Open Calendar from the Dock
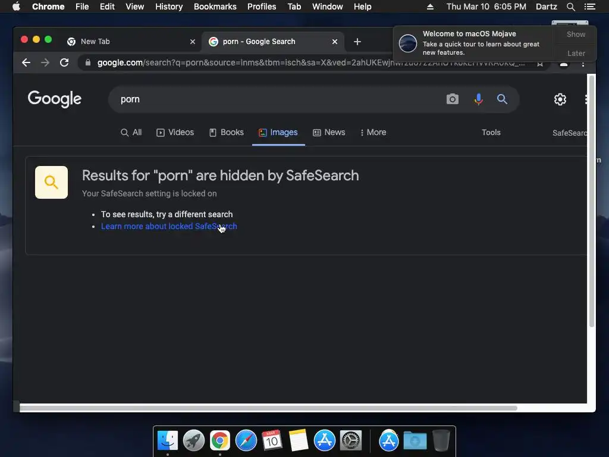This screenshot has width=609, height=457. [x=272, y=440]
